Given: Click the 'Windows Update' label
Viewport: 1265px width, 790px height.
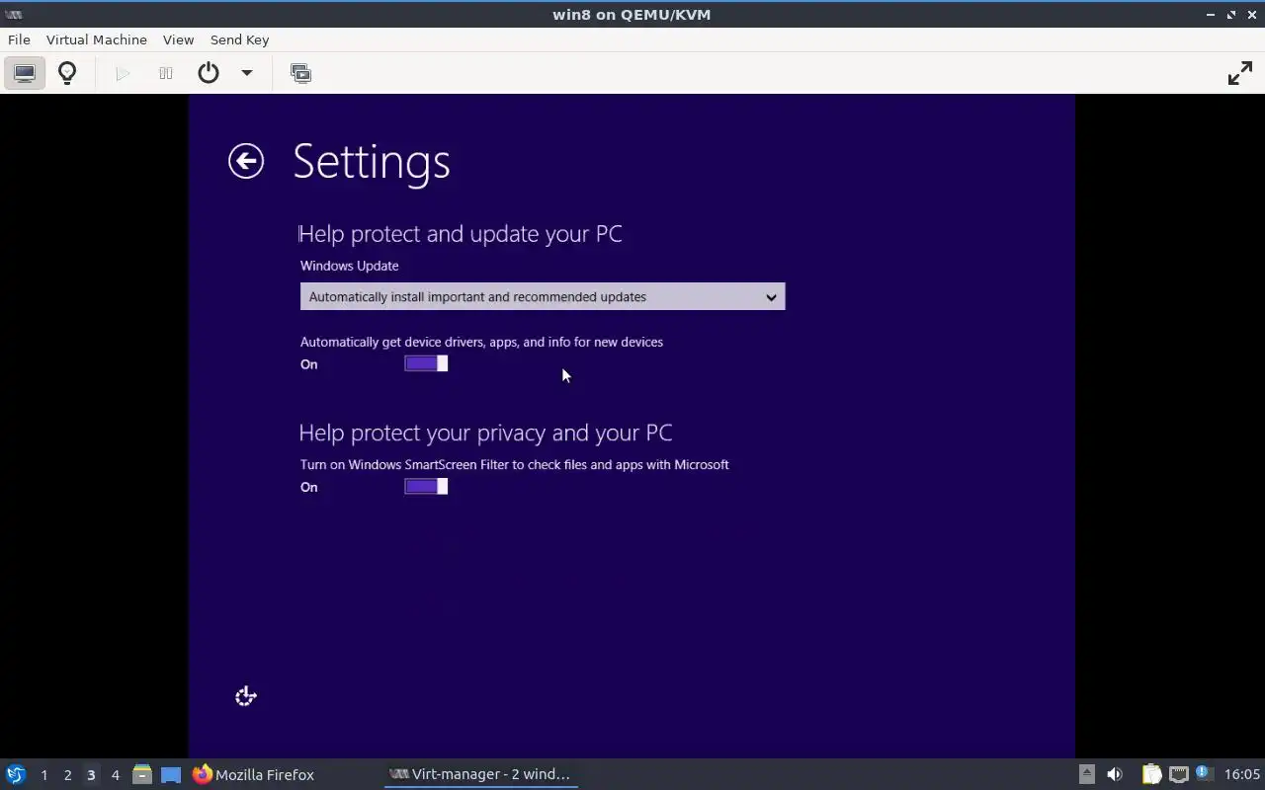Looking at the screenshot, I should click(350, 266).
